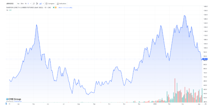Click the Random Length Lumber Futures title
Viewport: 211px width, 110px height.
click(x=28, y=7)
